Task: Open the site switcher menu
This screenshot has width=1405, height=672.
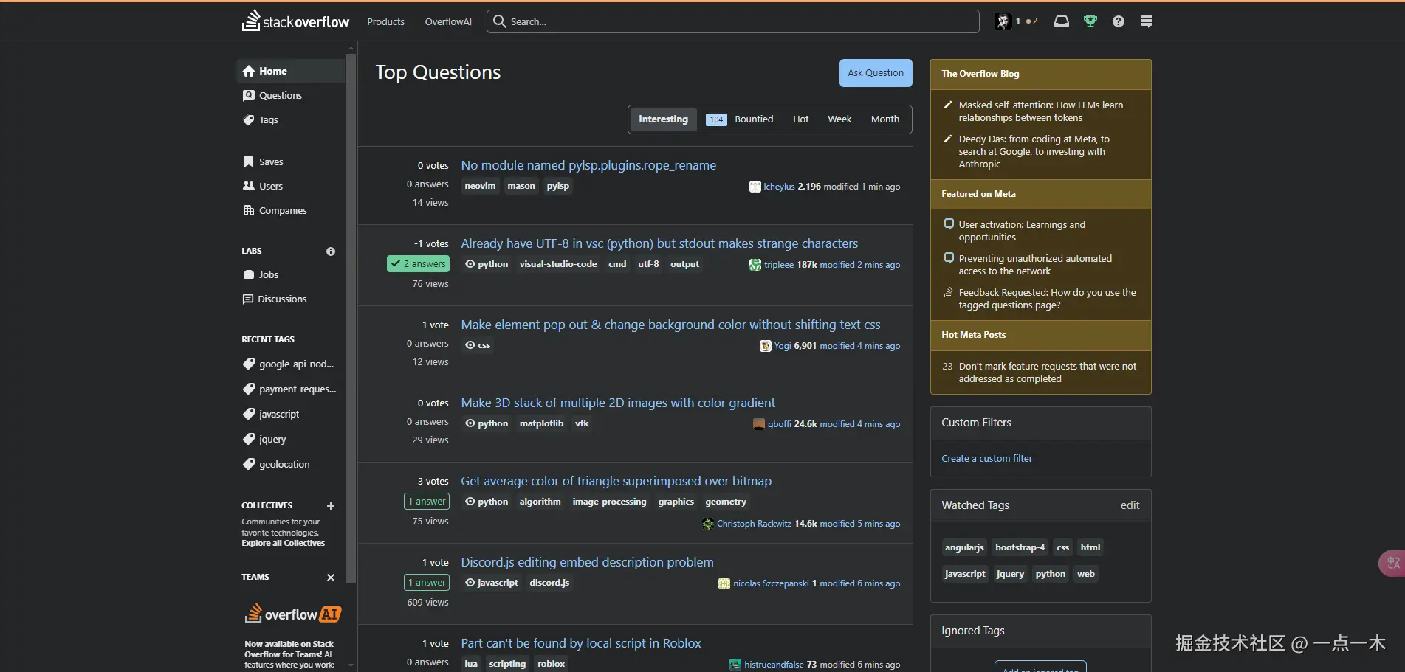Action: pos(1146,21)
